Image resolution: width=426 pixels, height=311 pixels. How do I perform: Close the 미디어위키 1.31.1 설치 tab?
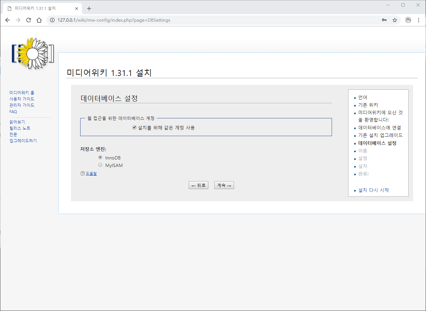pos(77,9)
